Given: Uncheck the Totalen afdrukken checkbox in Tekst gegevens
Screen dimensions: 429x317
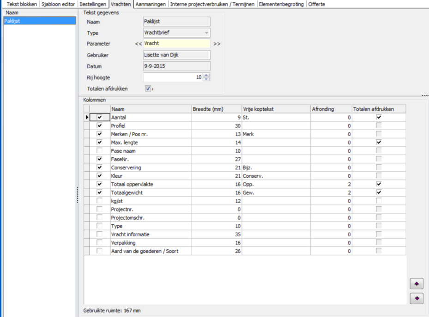Looking at the screenshot, I should tap(148, 89).
